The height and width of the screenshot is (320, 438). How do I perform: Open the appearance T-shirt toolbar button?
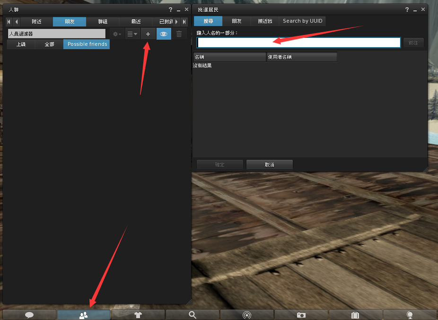pyautogui.click(x=138, y=315)
